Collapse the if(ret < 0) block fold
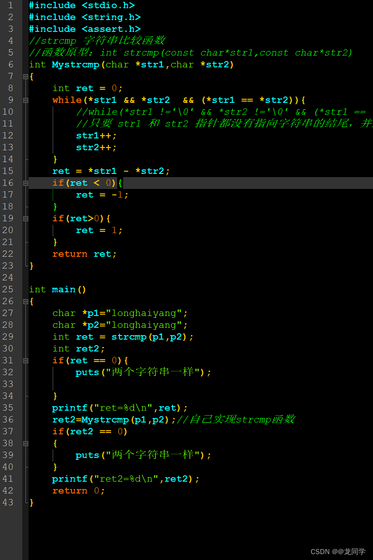 [x=25, y=183]
